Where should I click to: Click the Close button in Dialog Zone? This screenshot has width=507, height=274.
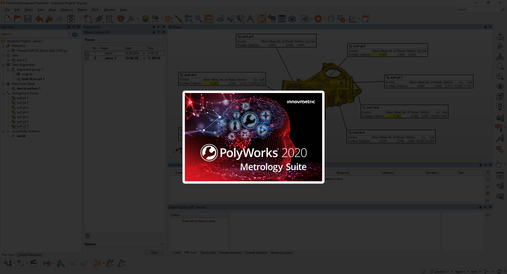[x=154, y=253]
